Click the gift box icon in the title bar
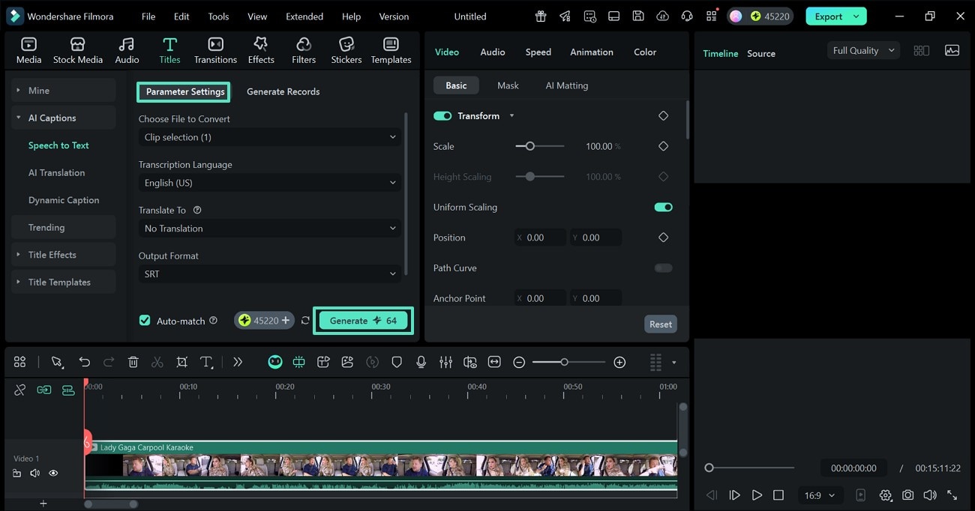 [541, 16]
